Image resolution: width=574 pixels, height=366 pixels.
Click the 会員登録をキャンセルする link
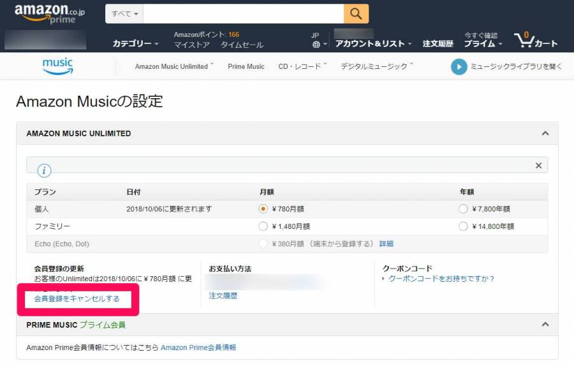click(x=77, y=298)
